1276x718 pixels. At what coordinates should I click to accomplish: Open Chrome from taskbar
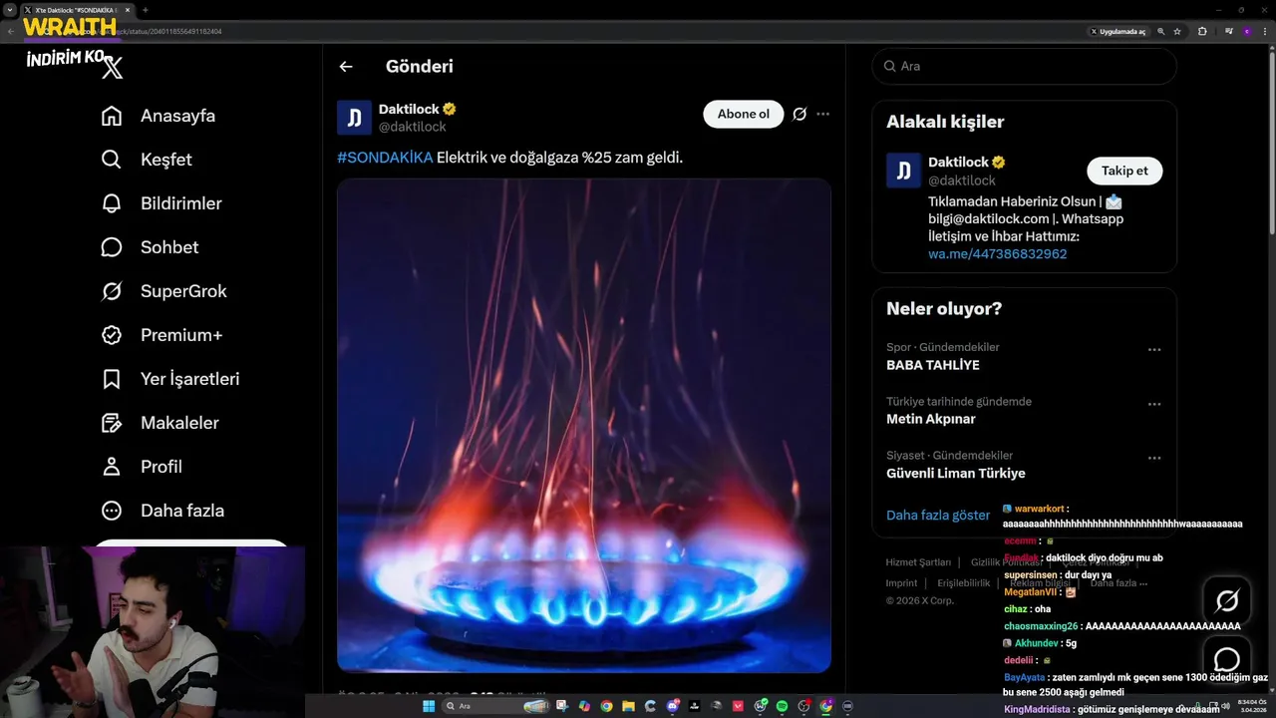[x=606, y=706]
